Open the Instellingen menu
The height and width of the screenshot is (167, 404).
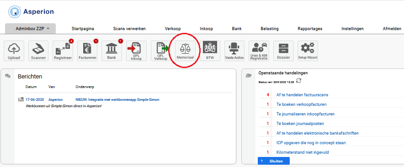(x=352, y=29)
